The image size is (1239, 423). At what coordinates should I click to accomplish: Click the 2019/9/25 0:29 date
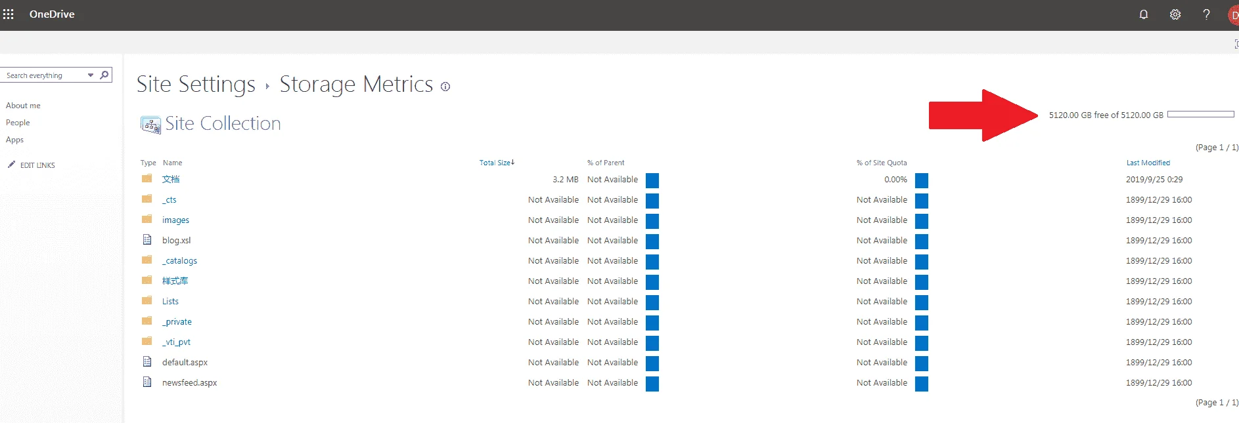pyautogui.click(x=1154, y=179)
